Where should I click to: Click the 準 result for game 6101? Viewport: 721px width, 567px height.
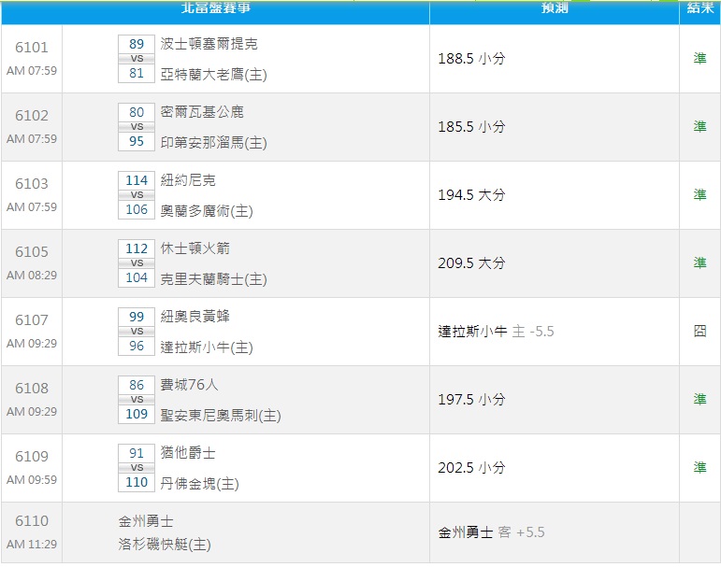pyautogui.click(x=699, y=58)
